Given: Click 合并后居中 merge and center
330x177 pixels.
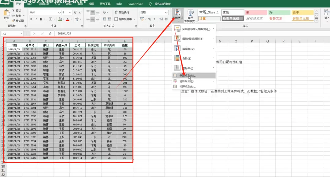Looking at the screenshot, I should tap(123, 19).
